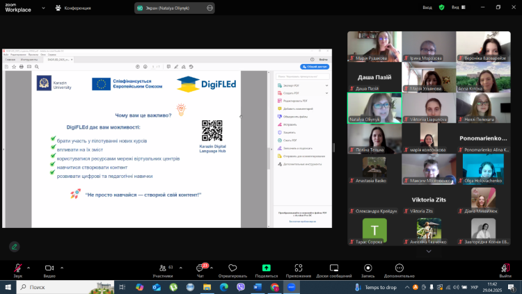Viewport: 522px width, 294px height.
Task: Click the green encryption shield icon
Action: (442, 8)
